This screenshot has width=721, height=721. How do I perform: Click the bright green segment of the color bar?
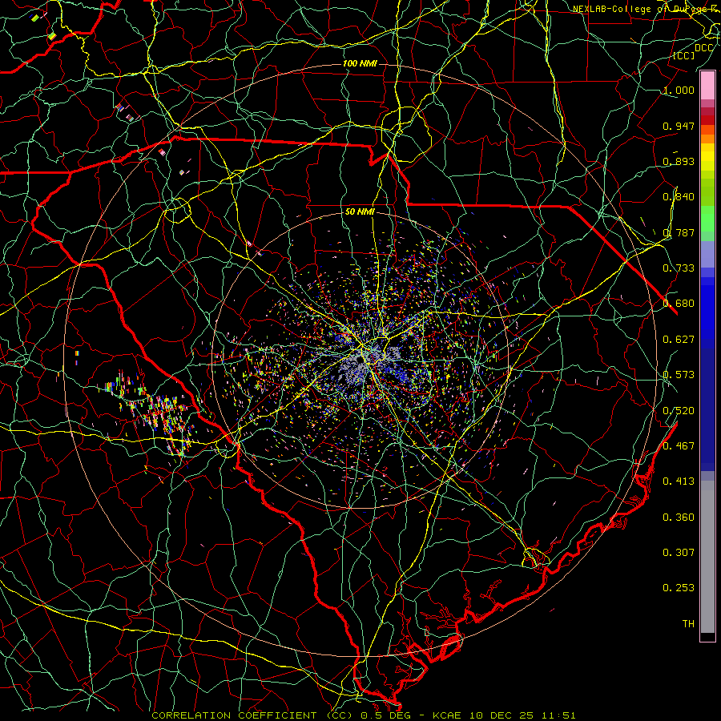[x=707, y=219]
